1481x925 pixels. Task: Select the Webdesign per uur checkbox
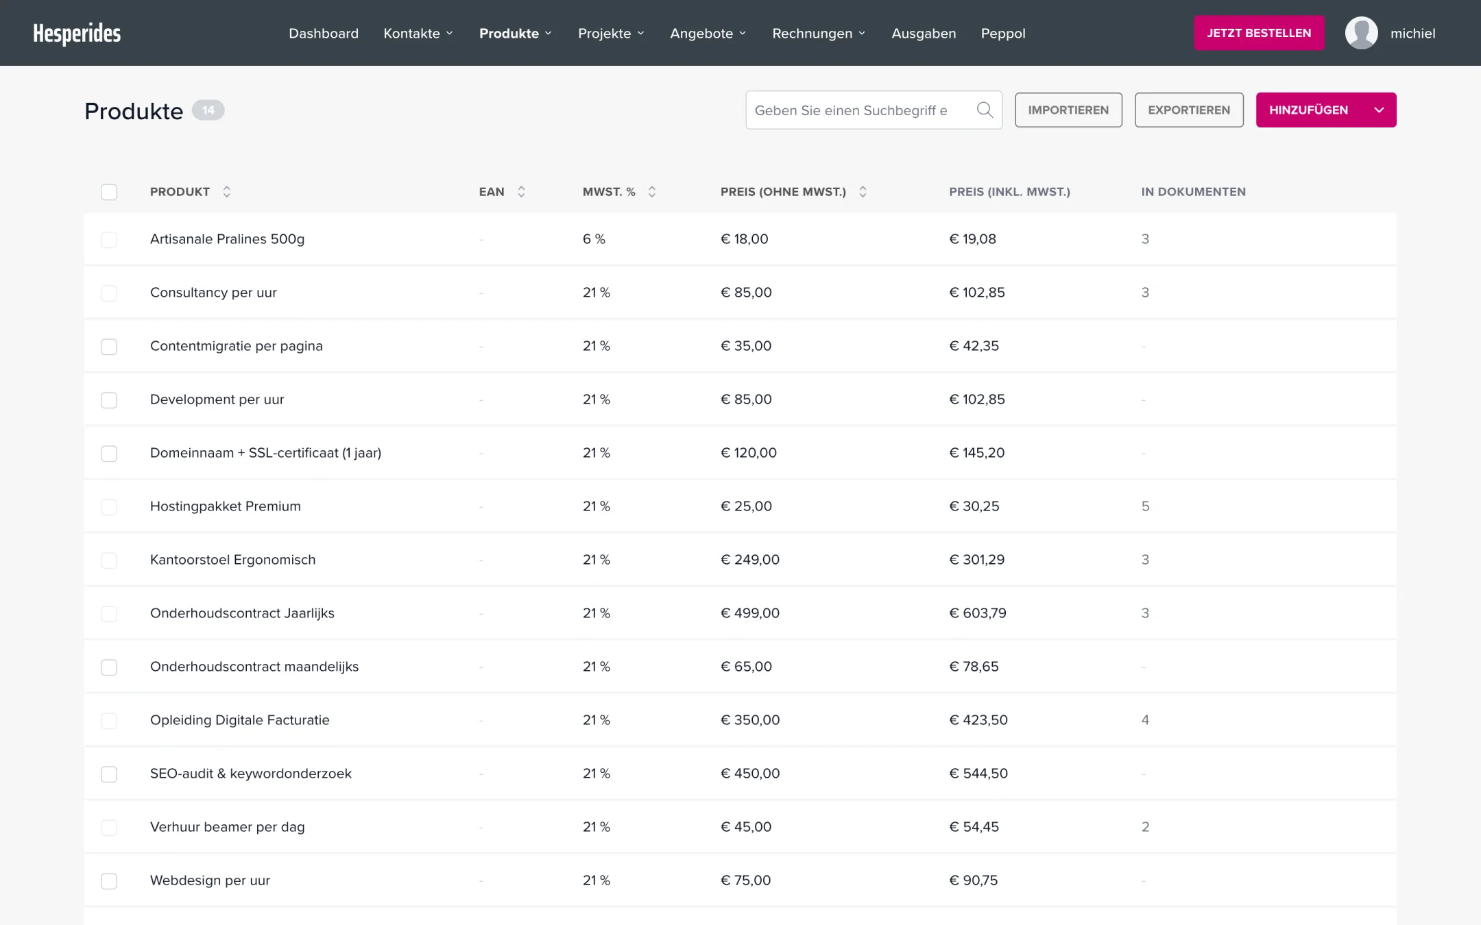[109, 881]
